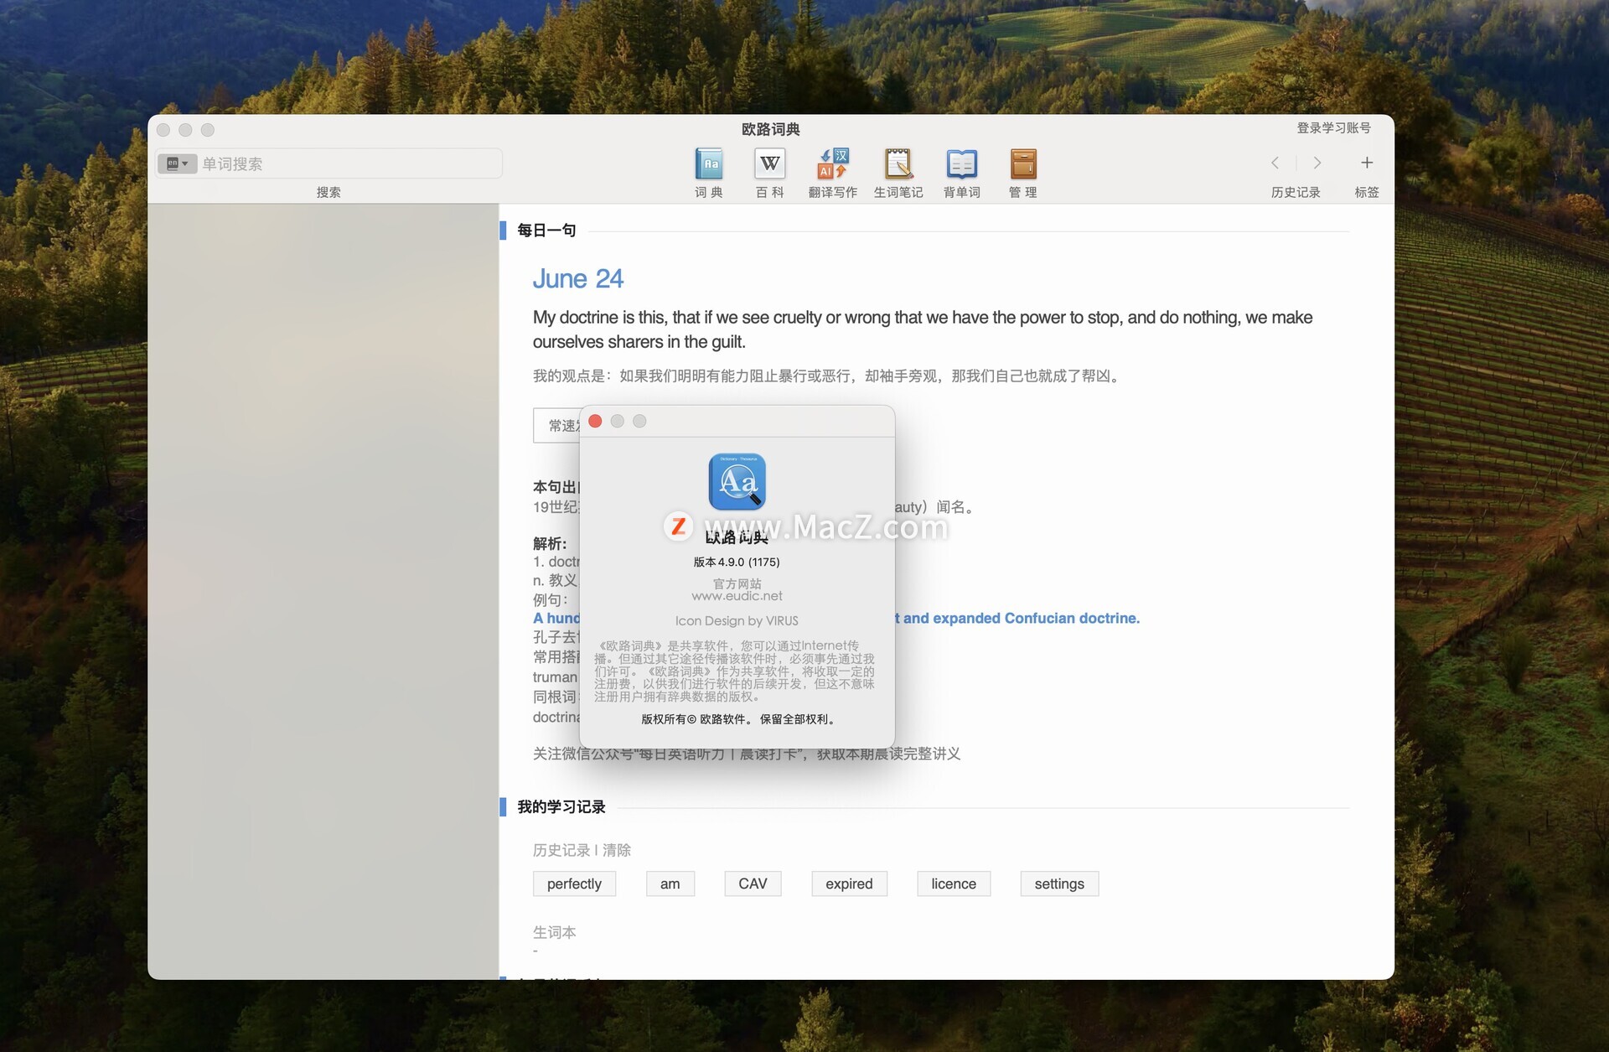Click the June 24 date heading
This screenshot has height=1052, width=1609.
(x=578, y=278)
